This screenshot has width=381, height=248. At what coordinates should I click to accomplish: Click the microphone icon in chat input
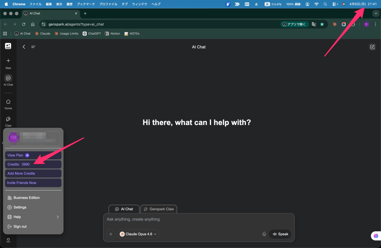(x=264, y=234)
